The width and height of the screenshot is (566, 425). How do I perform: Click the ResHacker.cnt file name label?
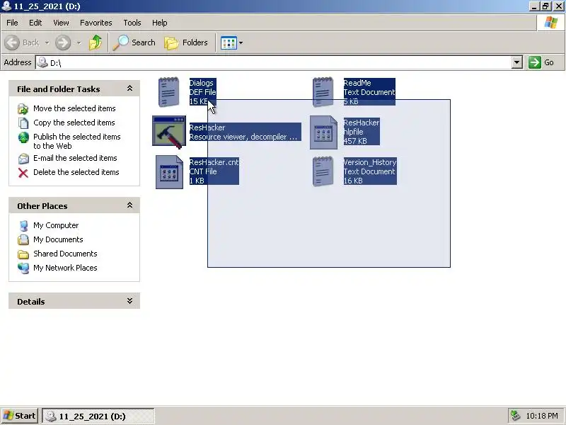point(214,162)
